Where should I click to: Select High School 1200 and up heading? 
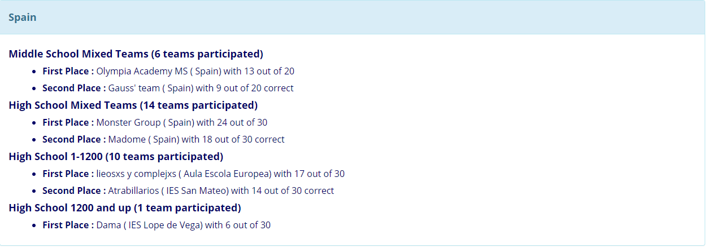tap(125, 208)
